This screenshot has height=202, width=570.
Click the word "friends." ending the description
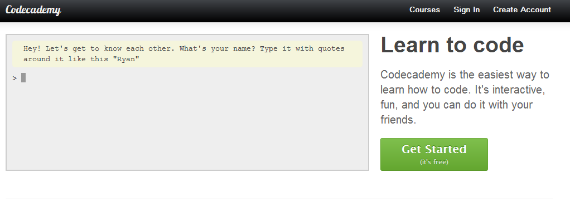pos(398,120)
